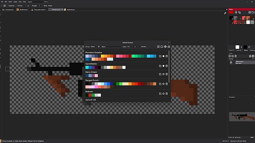Click the navigation preview thumbnail

click(242, 116)
